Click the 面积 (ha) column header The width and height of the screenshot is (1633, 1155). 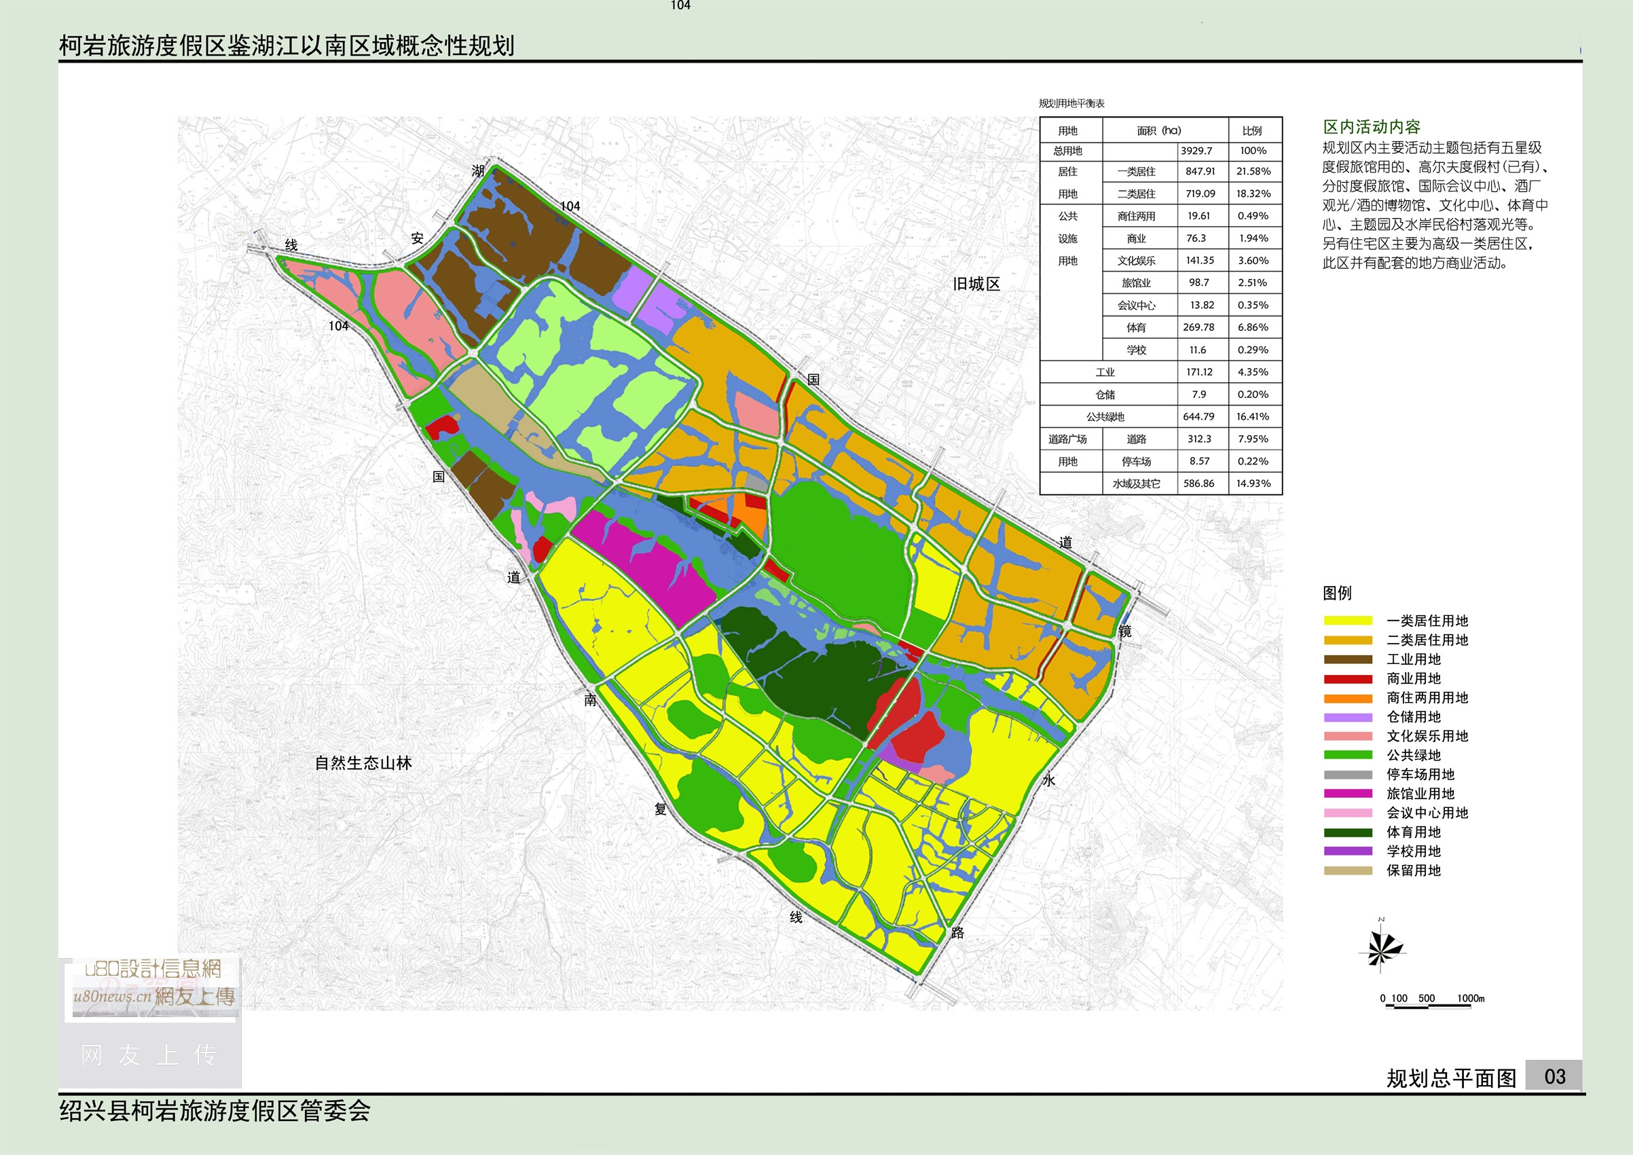tap(1158, 130)
